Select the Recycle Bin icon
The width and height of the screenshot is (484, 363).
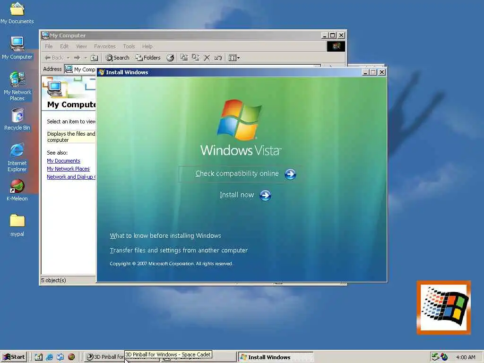click(17, 119)
